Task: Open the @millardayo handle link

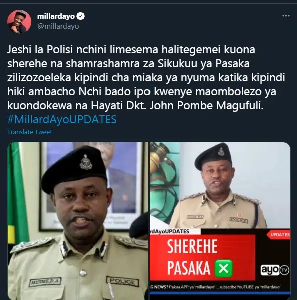Action: (x=58, y=26)
